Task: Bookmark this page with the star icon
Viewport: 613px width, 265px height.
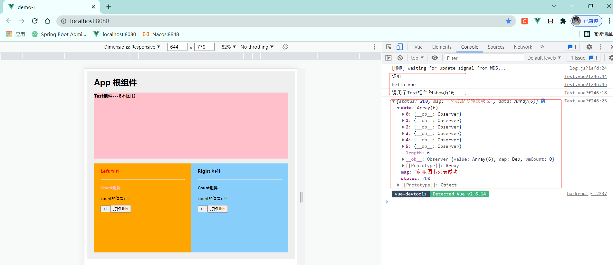Action: tap(508, 21)
